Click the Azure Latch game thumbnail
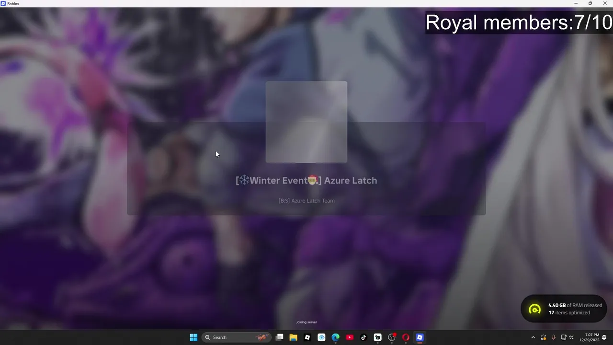Viewport: 613px width, 345px height. coord(306,122)
